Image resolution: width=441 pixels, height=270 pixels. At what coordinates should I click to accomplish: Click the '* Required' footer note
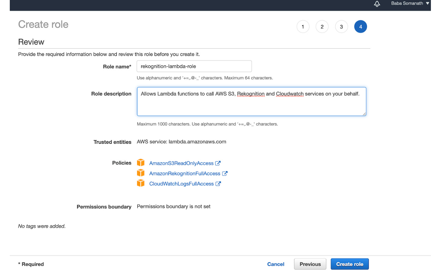coord(31,264)
